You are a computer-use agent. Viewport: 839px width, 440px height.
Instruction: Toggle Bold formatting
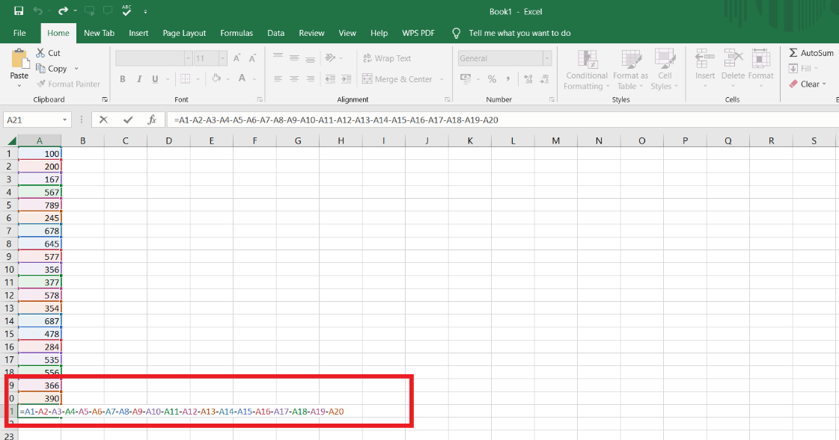coord(123,79)
